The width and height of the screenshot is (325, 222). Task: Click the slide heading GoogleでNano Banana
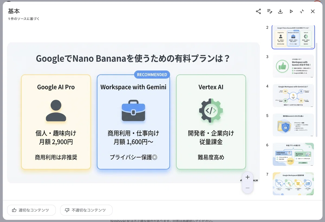[x=133, y=58]
